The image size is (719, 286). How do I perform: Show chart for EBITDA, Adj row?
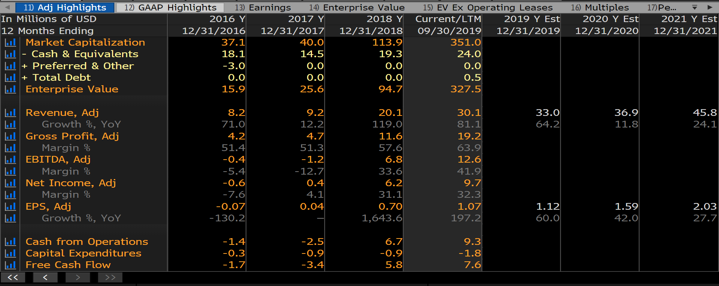pos(10,160)
